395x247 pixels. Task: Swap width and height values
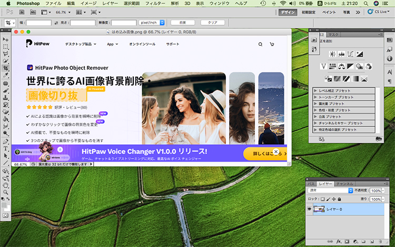pyautogui.click(x=56, y=23)
